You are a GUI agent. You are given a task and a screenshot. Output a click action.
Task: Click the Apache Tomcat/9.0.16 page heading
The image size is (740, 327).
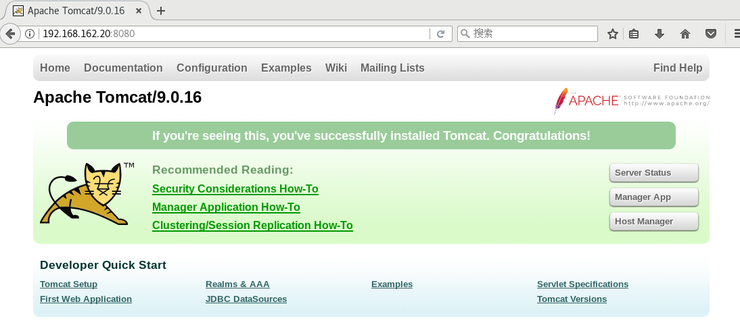[x=118, y=97]
